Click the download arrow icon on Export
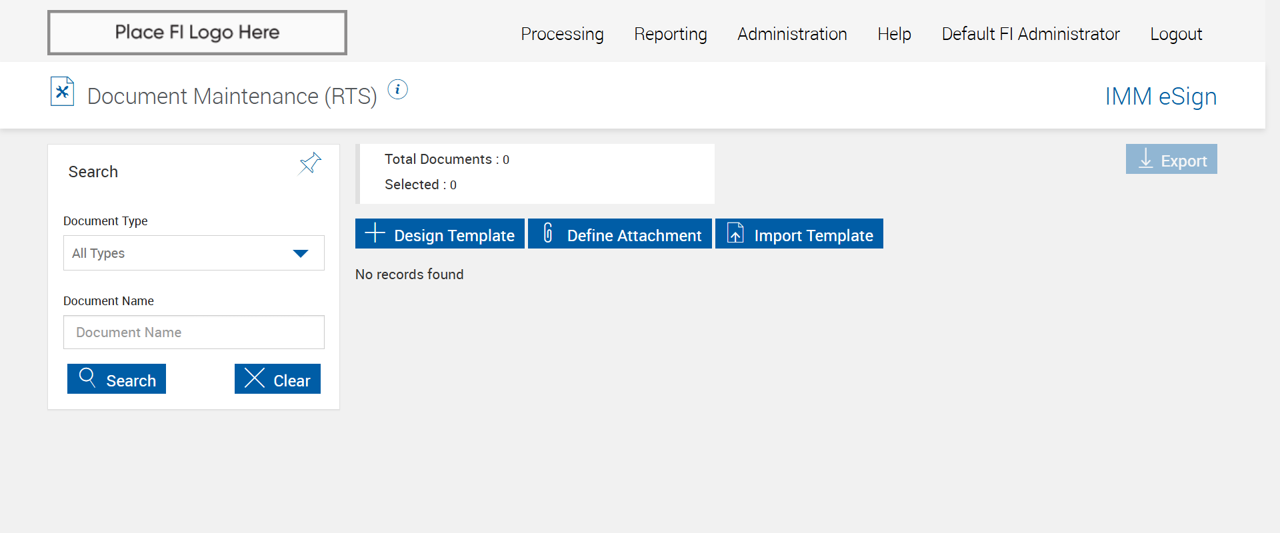 (1145, 159)
